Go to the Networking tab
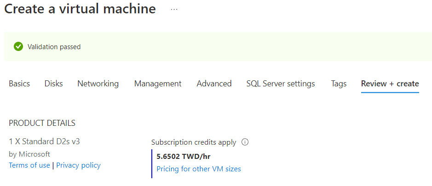The width and height of the screenshot is (432, 186). 98,84
